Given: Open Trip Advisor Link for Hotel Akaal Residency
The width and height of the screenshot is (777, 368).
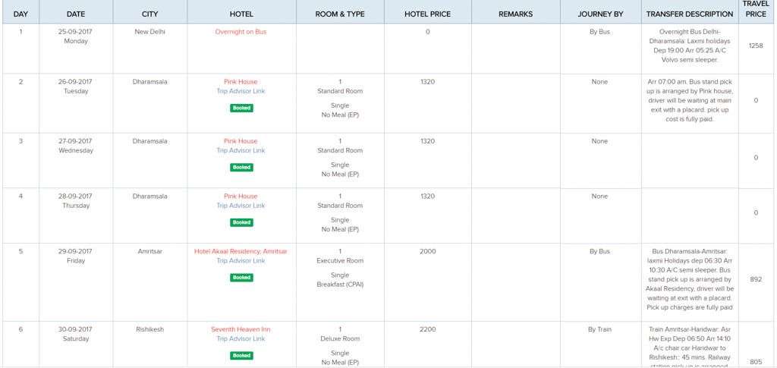Looking at the screenshot, I should pos(241,261).
